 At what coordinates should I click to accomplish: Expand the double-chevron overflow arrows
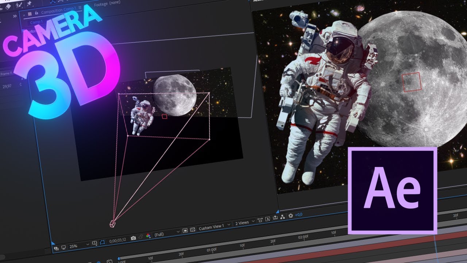click(x=15, y=16)
